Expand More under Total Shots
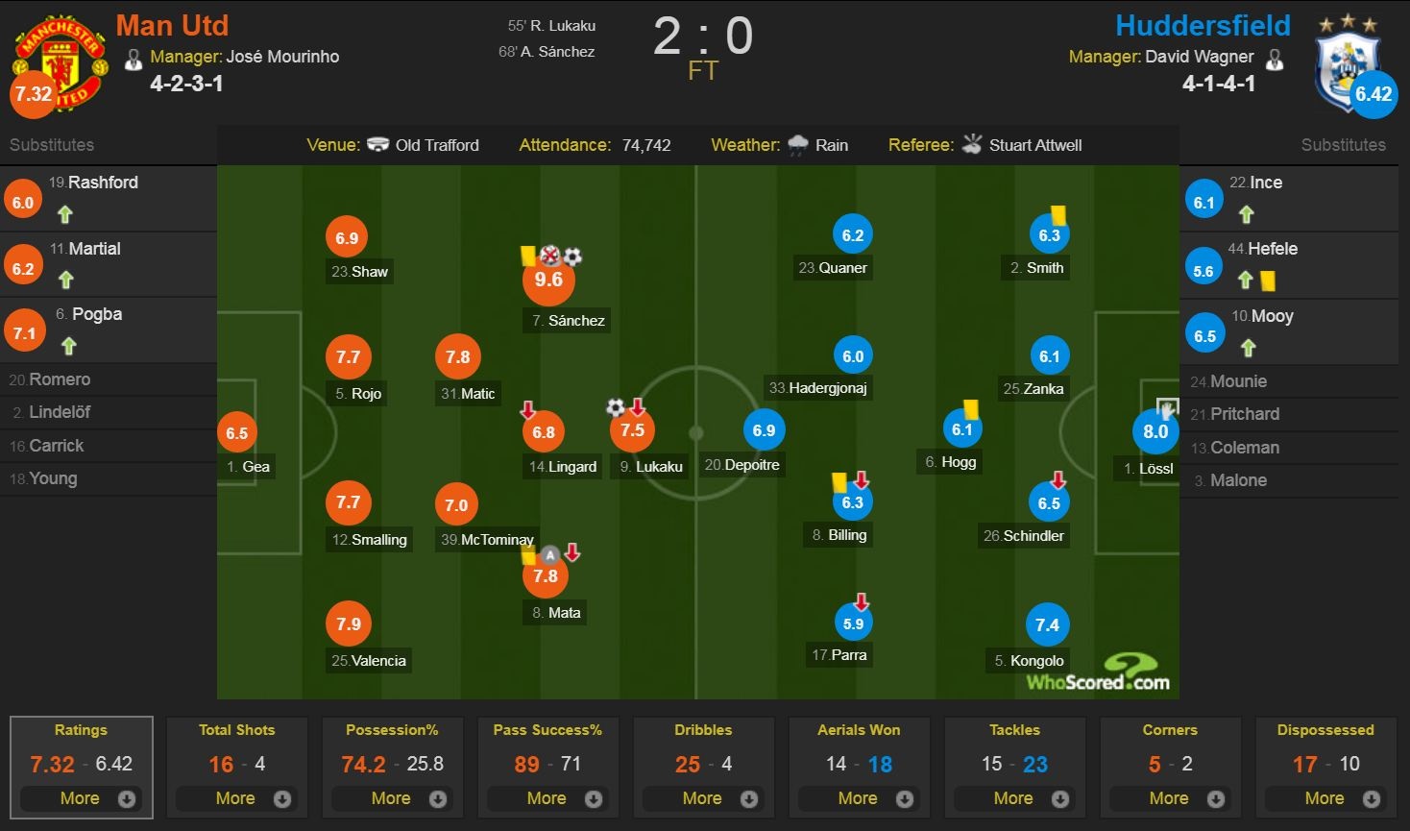 coord(237,798)
